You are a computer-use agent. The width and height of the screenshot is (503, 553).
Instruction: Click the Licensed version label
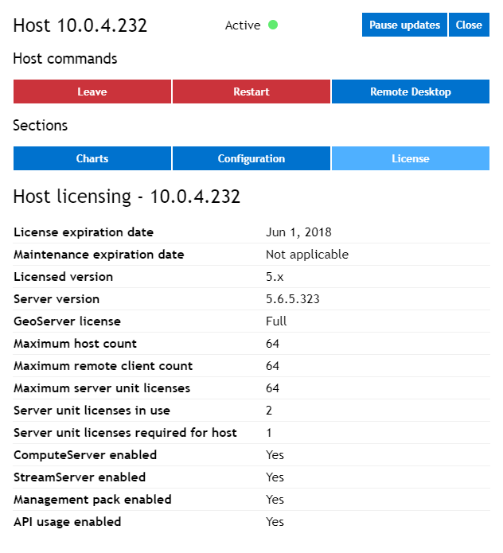click(x=64, y=277)
